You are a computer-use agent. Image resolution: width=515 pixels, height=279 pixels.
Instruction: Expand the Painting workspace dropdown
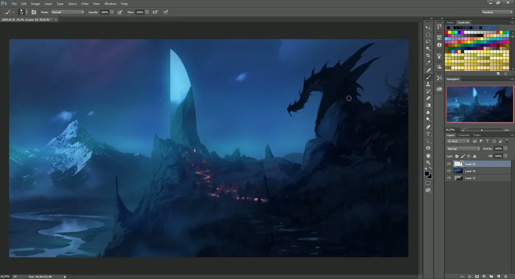tap(497, 12)
